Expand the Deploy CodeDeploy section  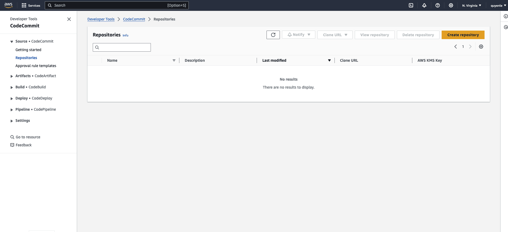click(x=12, y=98)
